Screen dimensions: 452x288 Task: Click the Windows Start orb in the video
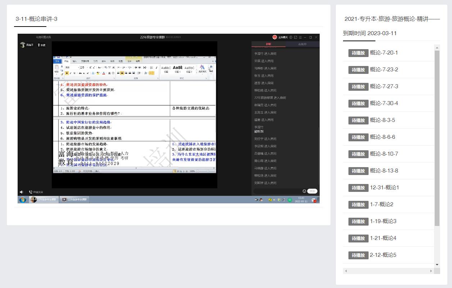23,200
